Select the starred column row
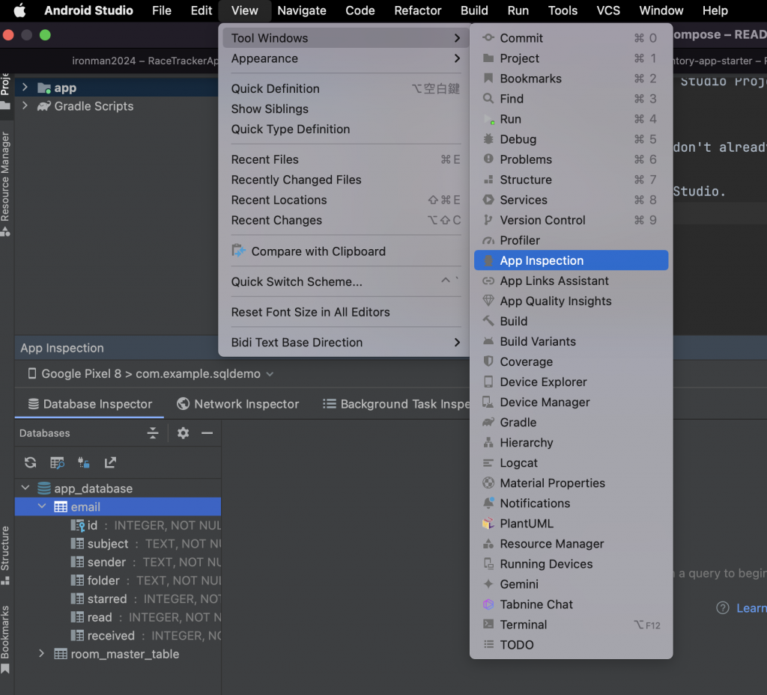This screenshot has width=767, height=695. click(118, 598)
